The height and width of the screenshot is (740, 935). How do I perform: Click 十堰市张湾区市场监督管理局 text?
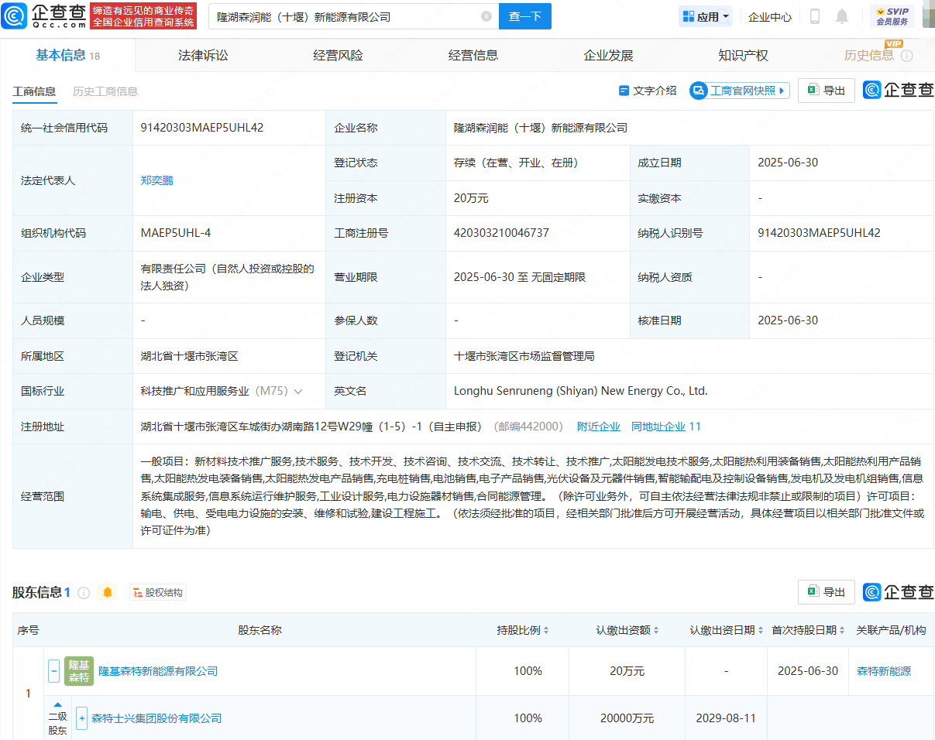(x=524, y=356)
